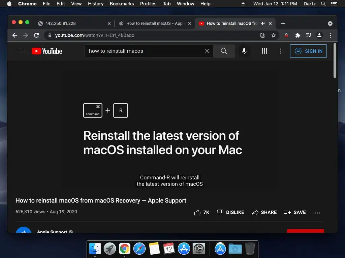Open the View menu
345x258 pixels.
[76, 4]
